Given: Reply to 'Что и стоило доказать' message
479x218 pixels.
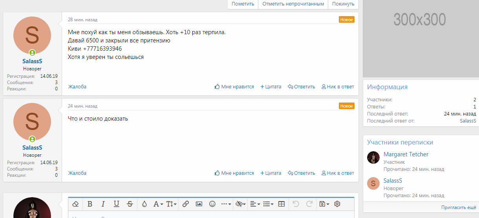Looking at the screenshot, I should tap(302, 173).
